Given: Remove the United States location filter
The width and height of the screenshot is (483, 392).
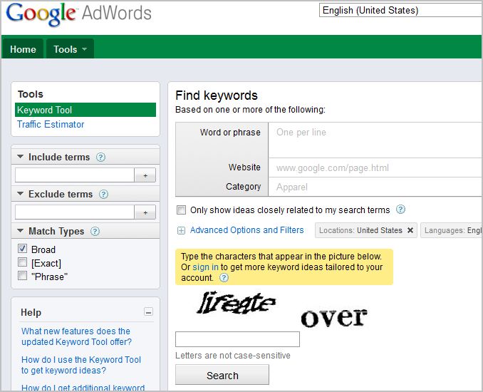Looking at the screenshot, I should coord(410,231).
